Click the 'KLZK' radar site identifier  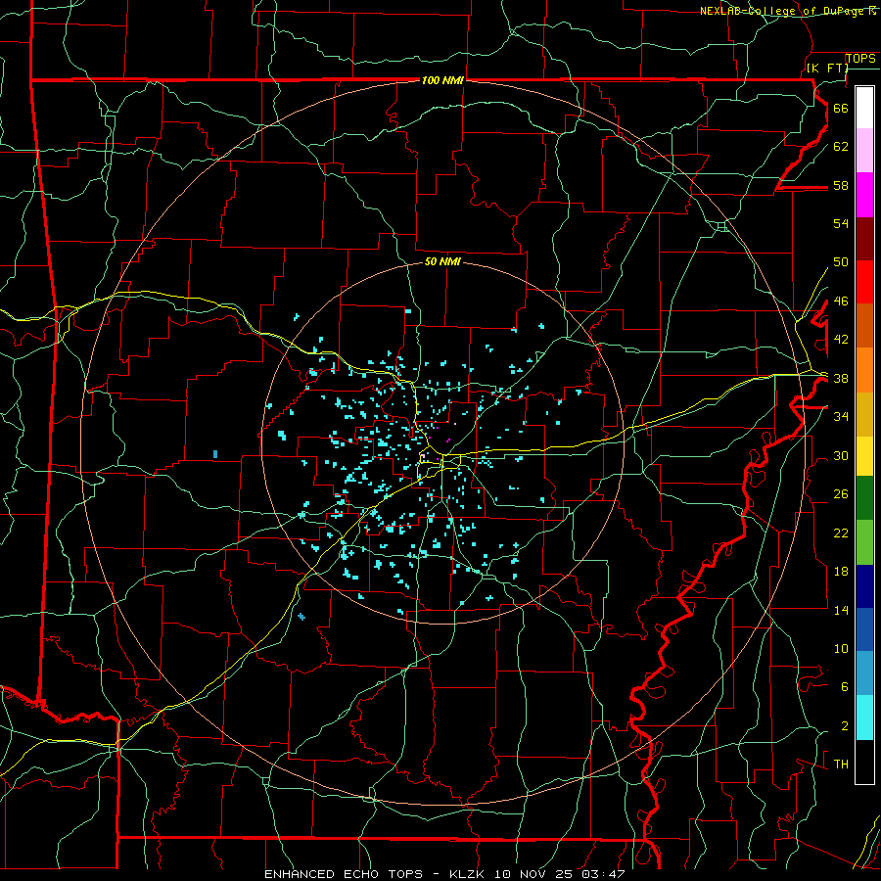click(x=468, y=874)
